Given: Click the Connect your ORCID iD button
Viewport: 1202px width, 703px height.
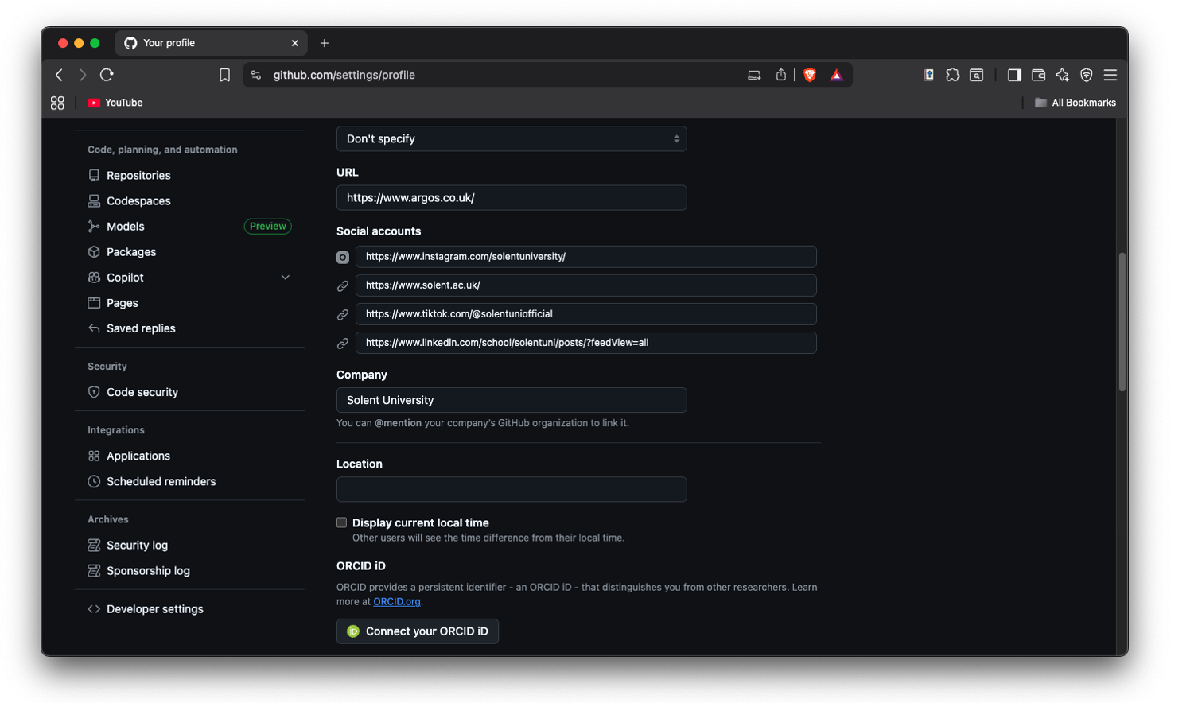Looking at the screenshot, I should (418, 631).
